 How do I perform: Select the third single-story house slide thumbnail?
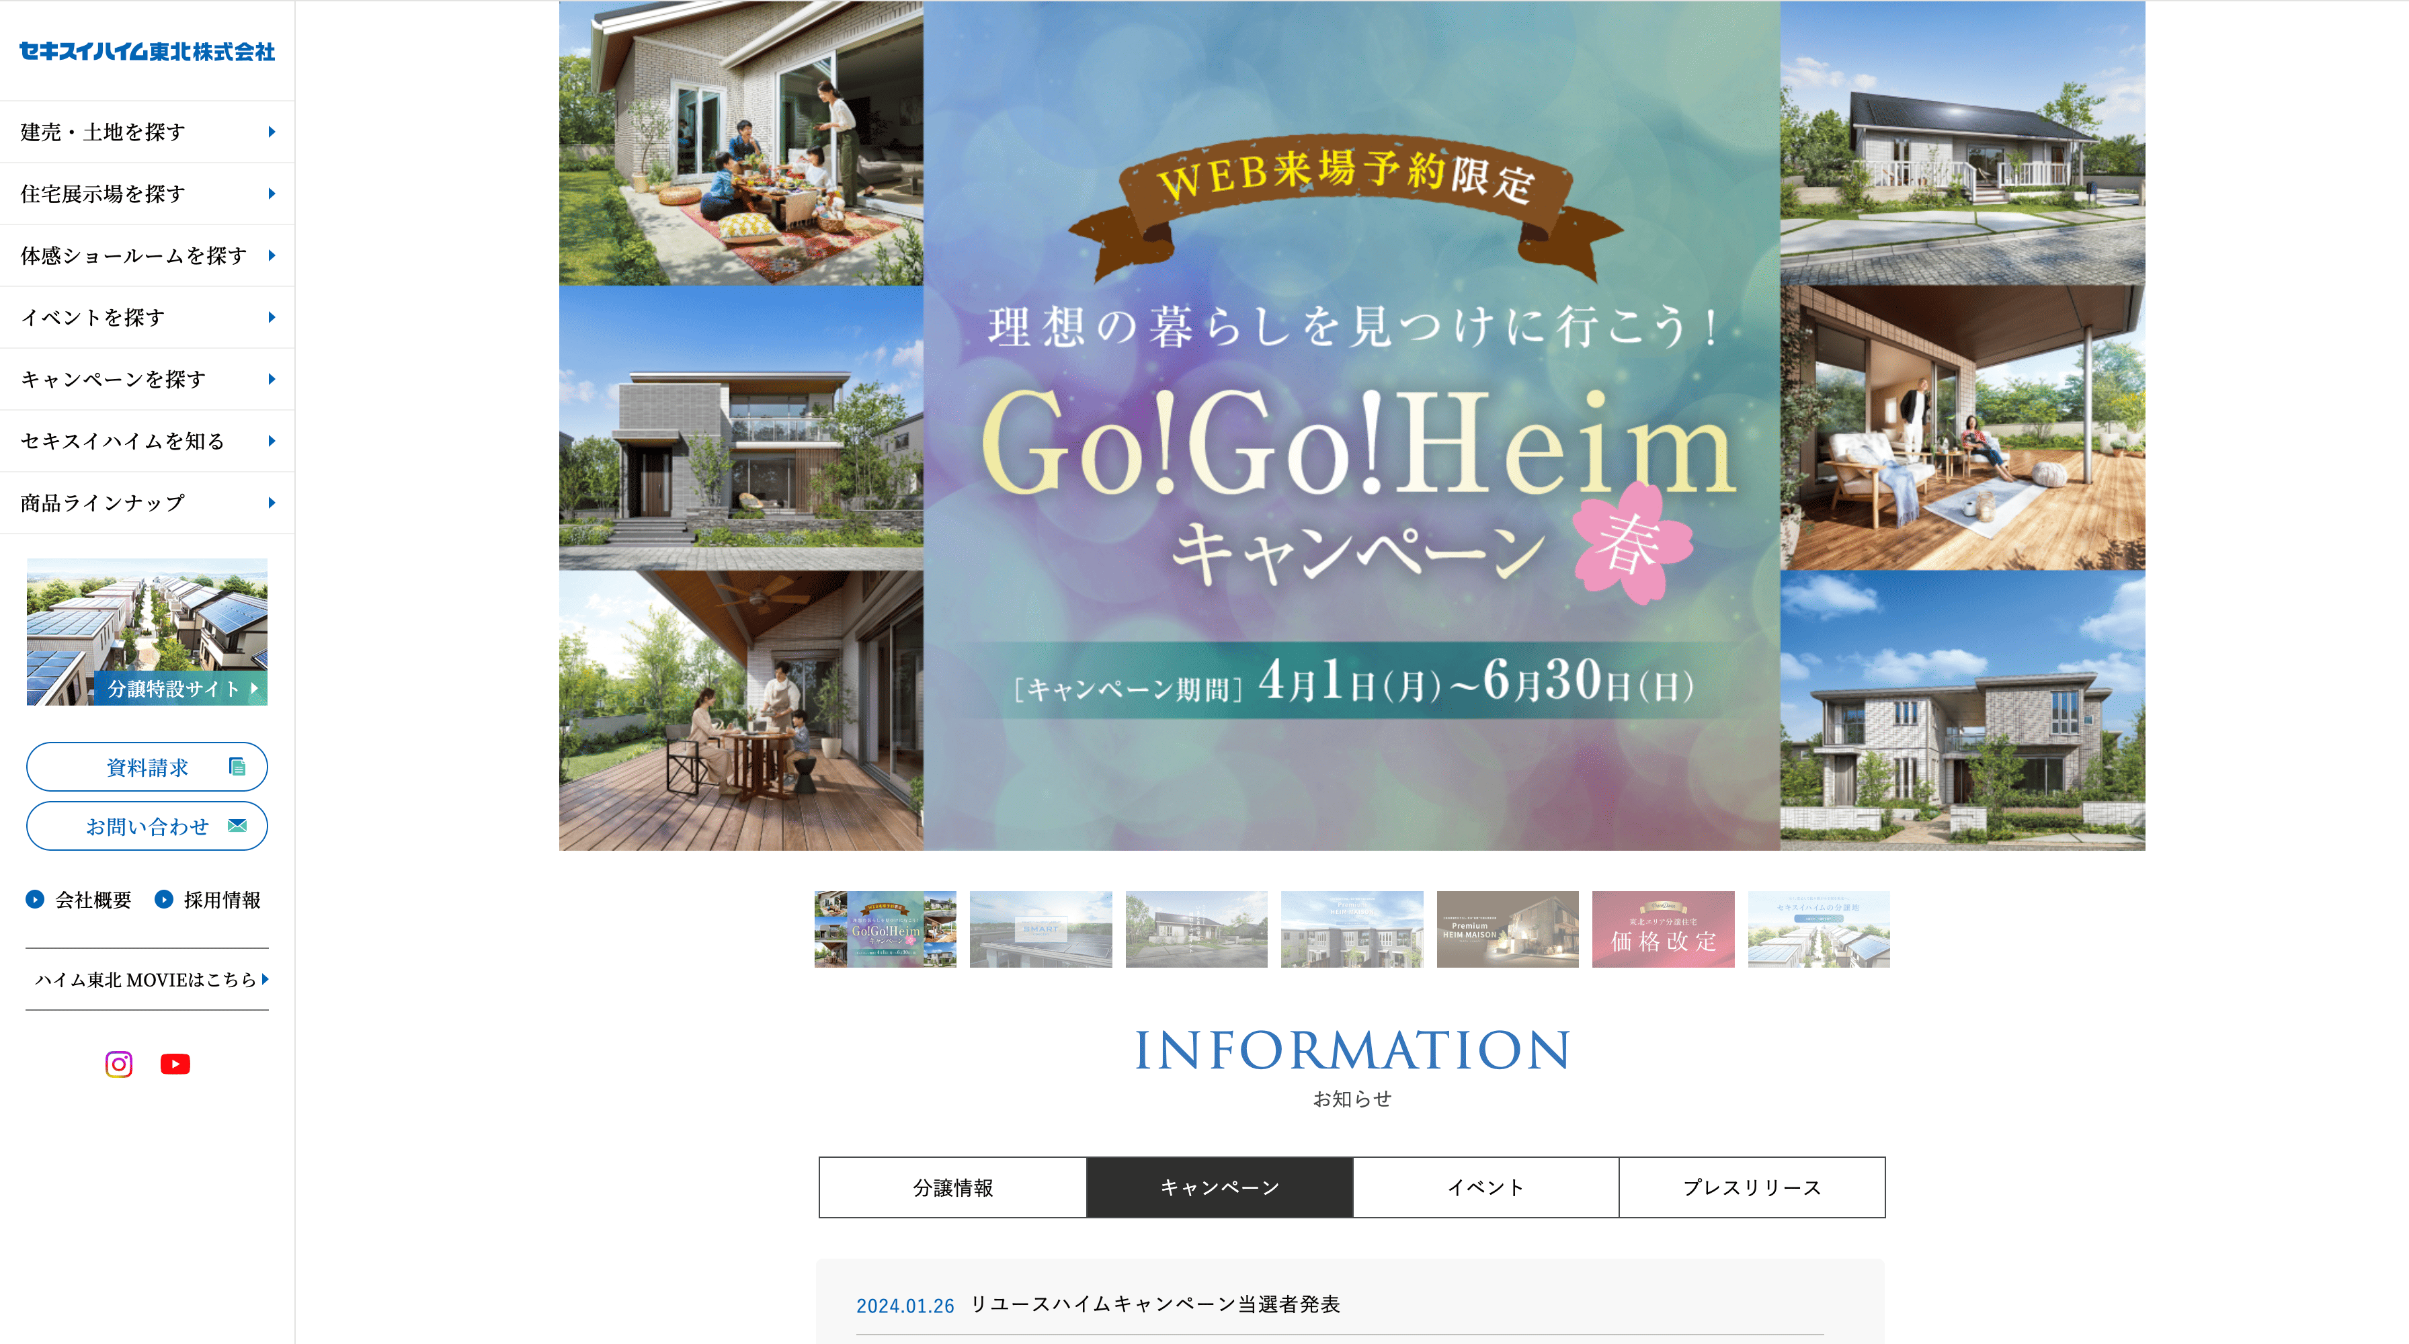[1196, 929]
